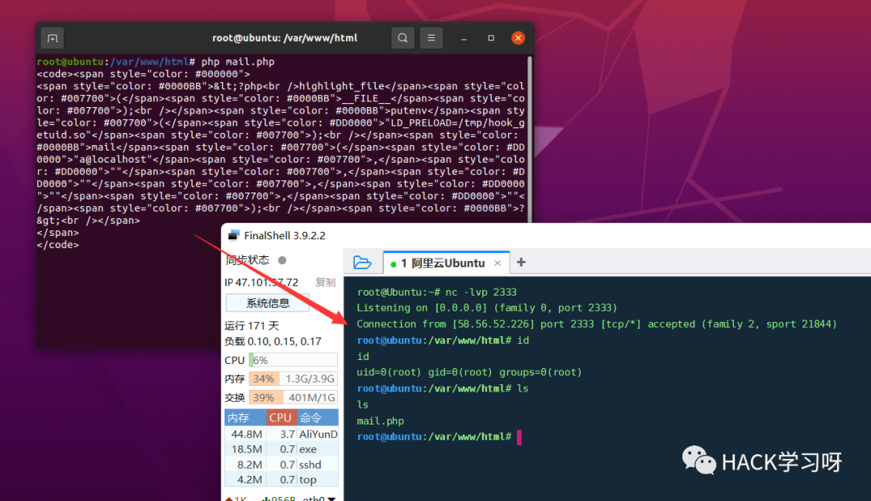Click the 负载 0.10, 0.15, 0.17 load text
Screen dimensions: 871x501
click(273, 342)
